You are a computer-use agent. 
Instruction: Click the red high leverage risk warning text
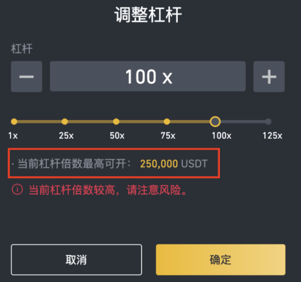[107, 190]
